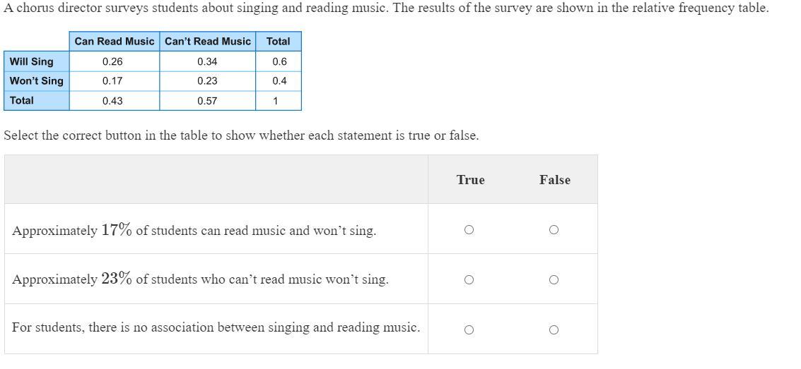The image size is (801, 369).
Task: Click the 0.57 column total cell
Action: click(207, 101)
